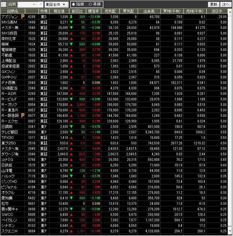Click green down triangle in 愛知鋼 row
Screen dimensions: 233x236
click(x=71, y=198)
